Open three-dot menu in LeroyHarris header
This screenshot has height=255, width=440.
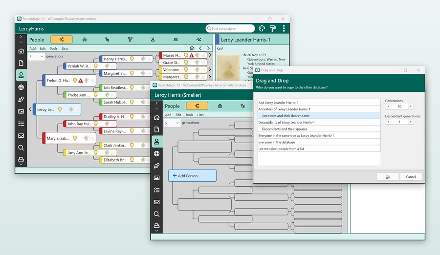pos(284,28)
